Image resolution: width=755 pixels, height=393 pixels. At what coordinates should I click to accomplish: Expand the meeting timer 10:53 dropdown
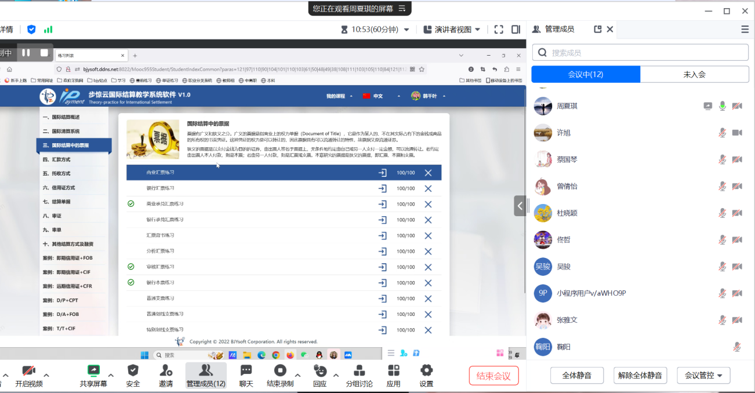[406, 30]
